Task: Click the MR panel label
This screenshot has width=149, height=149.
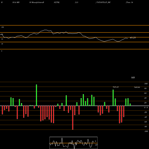Action: (x=133, y=77)
